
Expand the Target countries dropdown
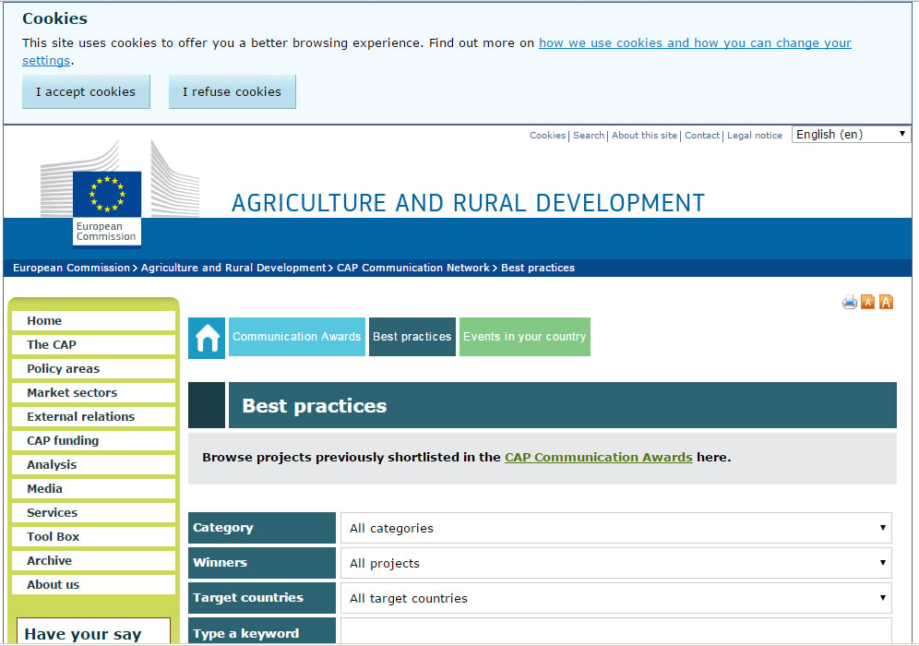tap(615, 599)
